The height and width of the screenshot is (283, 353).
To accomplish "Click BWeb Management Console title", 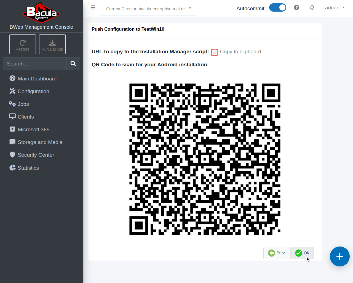I will tap(41, 27).
